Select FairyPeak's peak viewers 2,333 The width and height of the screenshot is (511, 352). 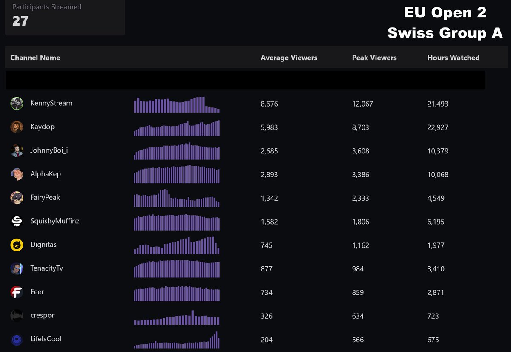pyautogui.click(x=361, y=198)
